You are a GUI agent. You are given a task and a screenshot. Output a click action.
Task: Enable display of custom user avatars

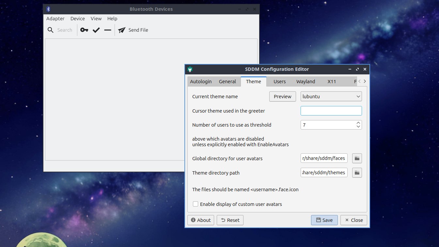pyautogui.click(x=196, y=204)
